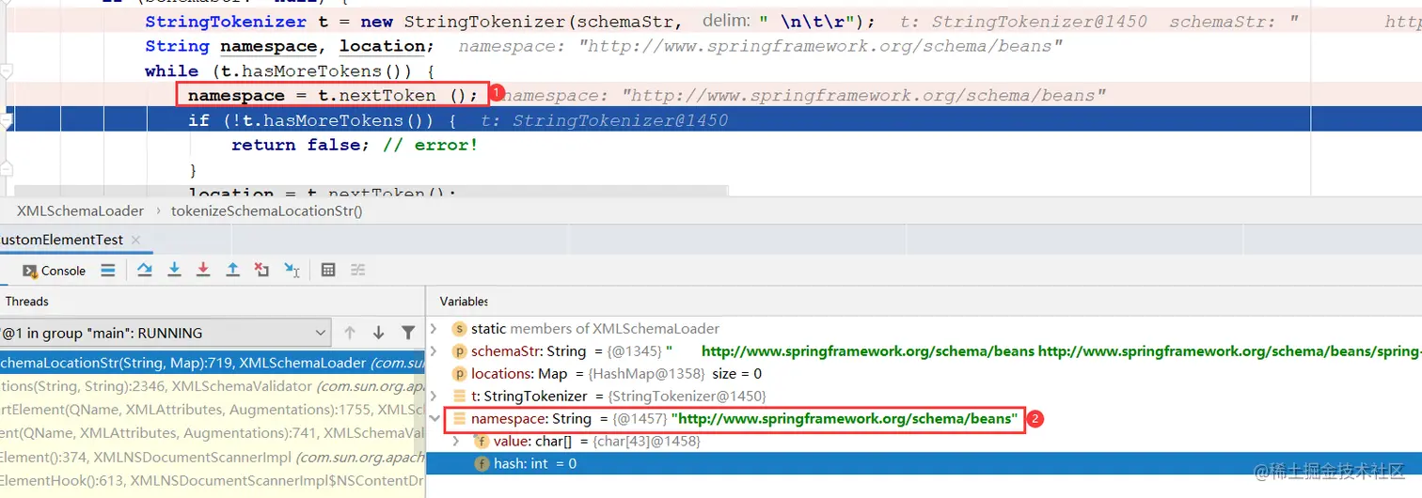
Task: Select previous frame with up arrow
Action: (350, 333)
